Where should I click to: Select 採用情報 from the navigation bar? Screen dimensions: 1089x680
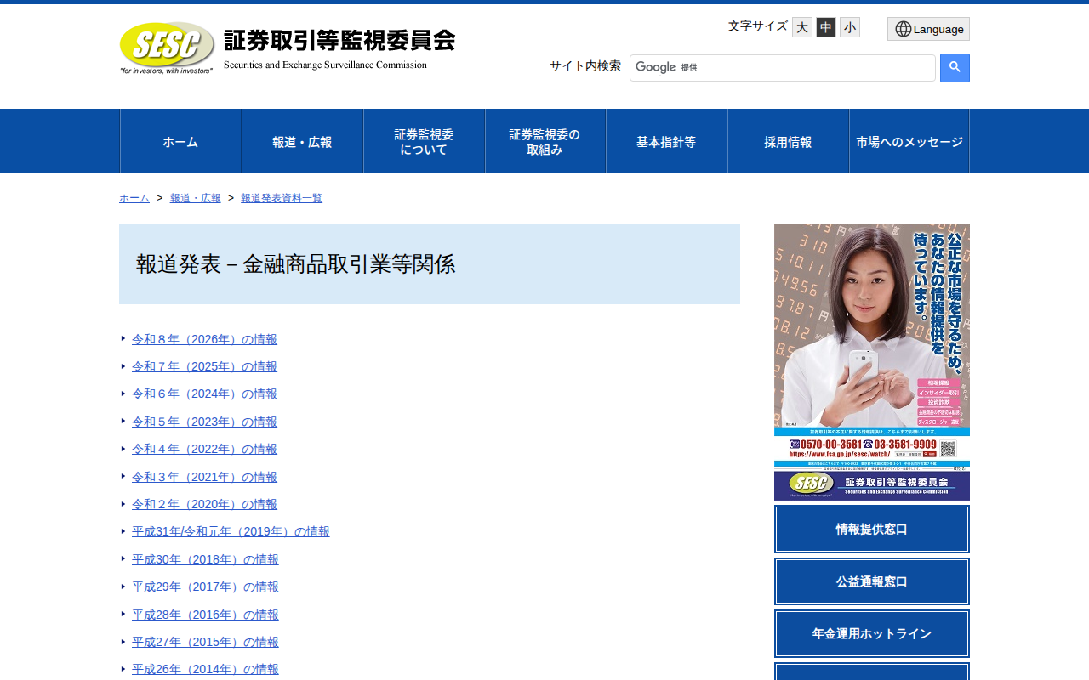[788, 141]
